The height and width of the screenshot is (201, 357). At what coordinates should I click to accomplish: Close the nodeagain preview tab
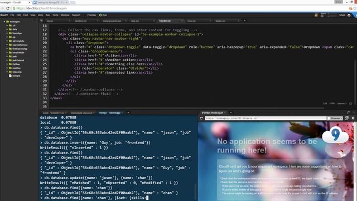tap(225, 113)
